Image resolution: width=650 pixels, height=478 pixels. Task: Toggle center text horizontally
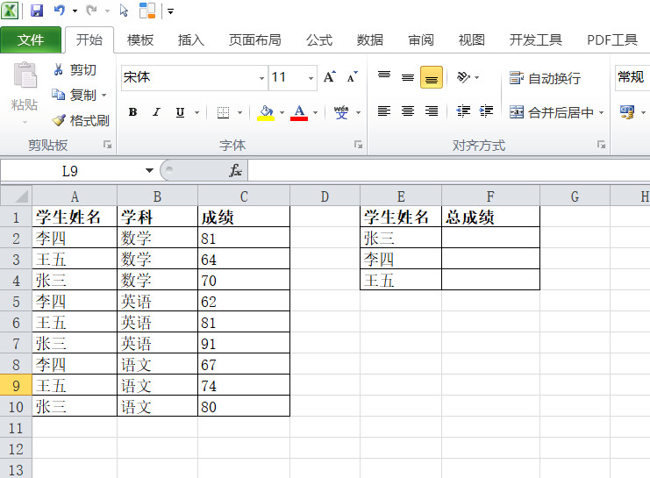click(408, 111)
